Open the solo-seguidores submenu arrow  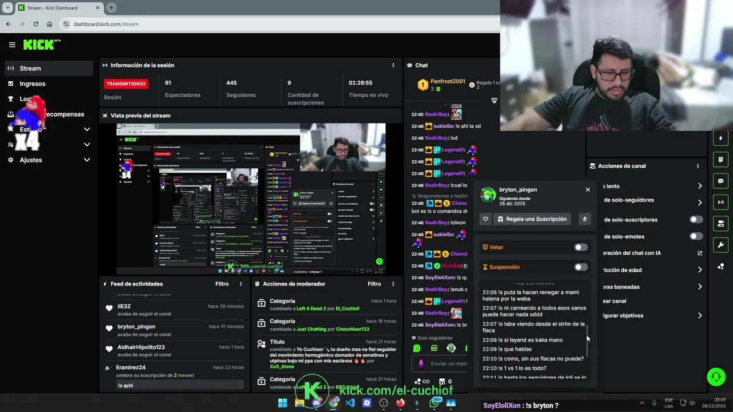coord(700,203)
